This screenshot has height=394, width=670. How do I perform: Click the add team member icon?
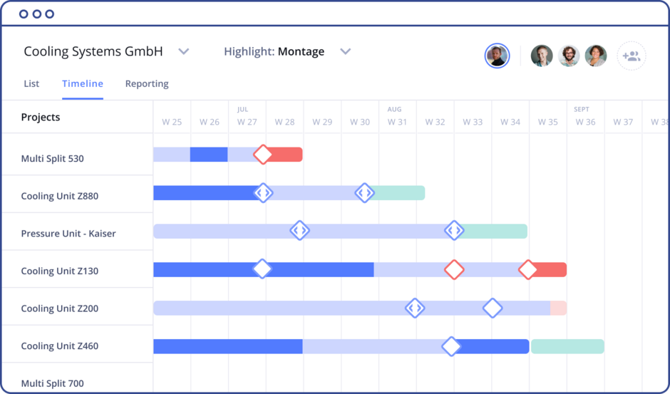click(631, 56)
